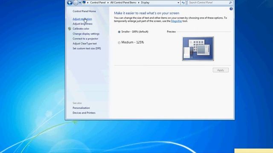
Task: Select the Medium - 125% option
Action: point(131,42)
